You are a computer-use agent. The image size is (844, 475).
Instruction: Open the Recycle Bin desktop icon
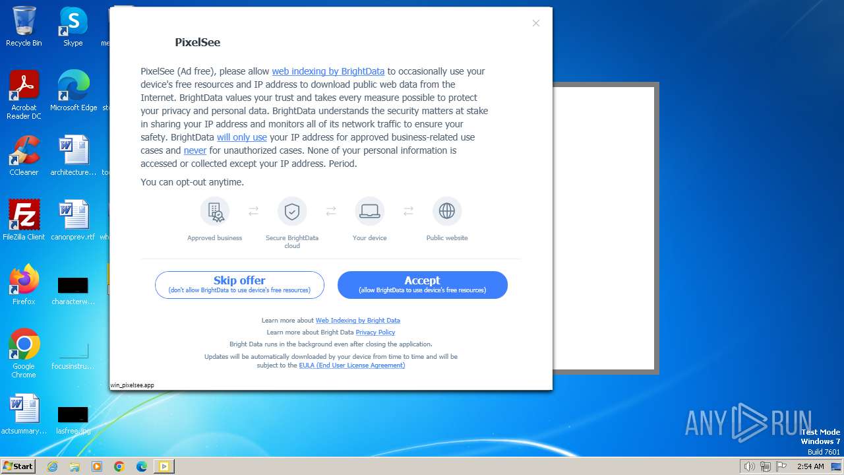(24, 27)
